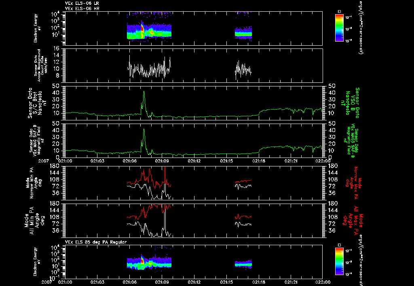Click the '144' tick left of the All PA panel
The height and width of the screenshot is (286, 414).
click(54, 210)
